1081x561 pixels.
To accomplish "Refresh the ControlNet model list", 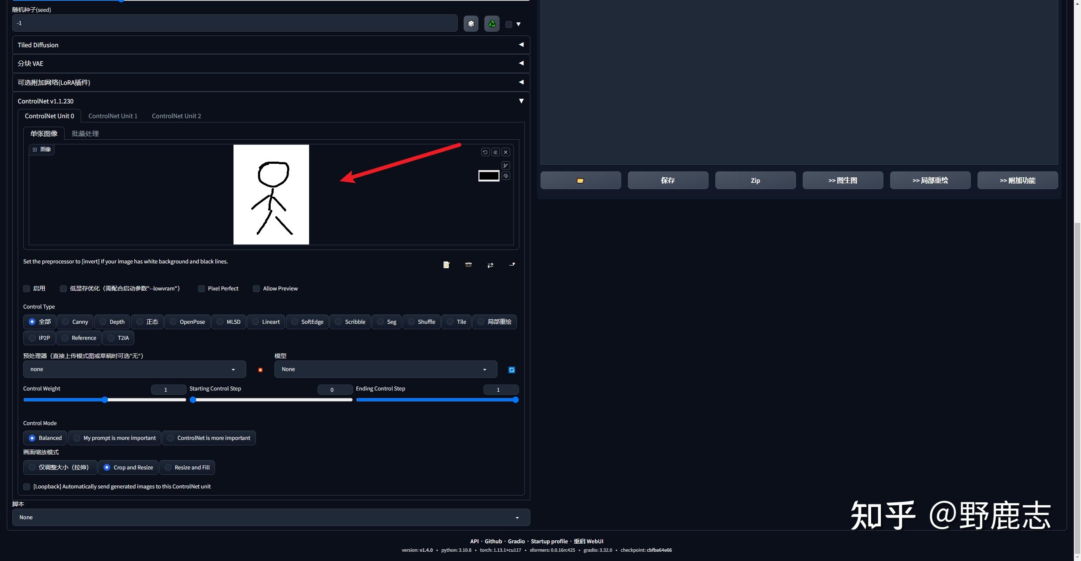I will (x=511, y=369).
